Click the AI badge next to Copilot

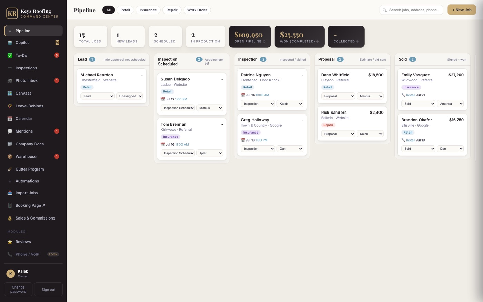[x=57, y=43]
